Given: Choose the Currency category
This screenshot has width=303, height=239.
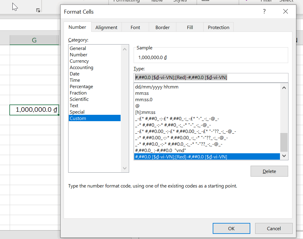Looking at the screenshot, I should point(95,61).
